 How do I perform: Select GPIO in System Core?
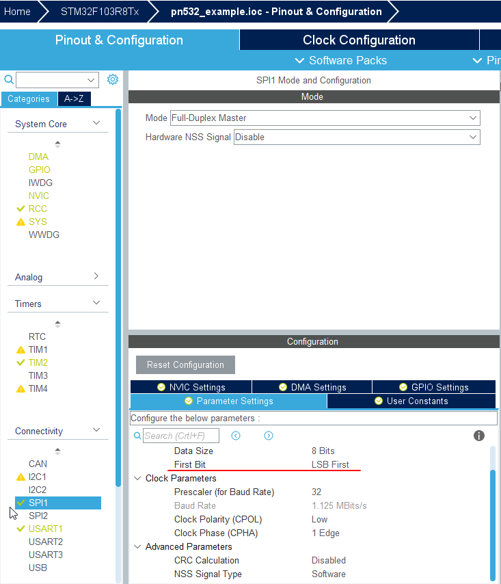click(40, 170)
